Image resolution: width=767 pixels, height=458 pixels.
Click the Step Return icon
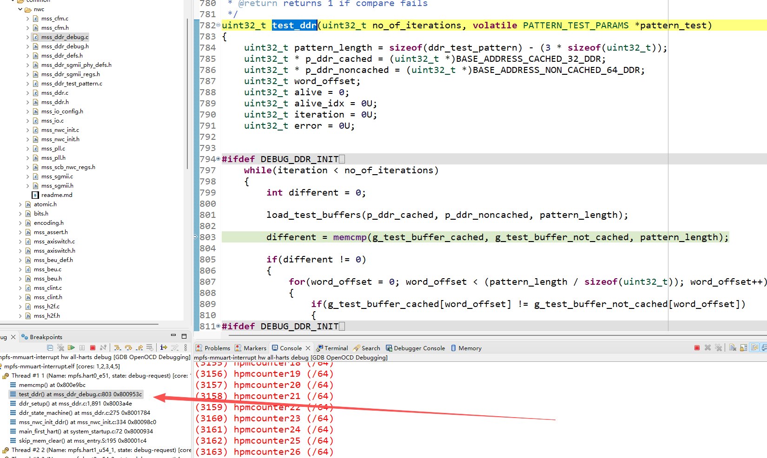click(x=139, y=347)
